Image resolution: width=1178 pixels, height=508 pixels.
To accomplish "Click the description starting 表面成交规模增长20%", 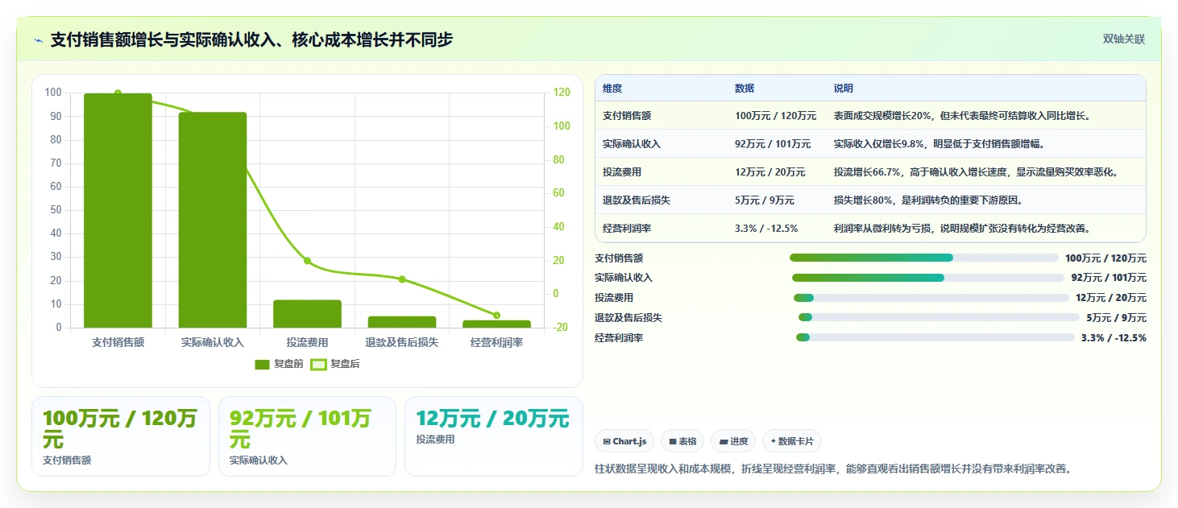I will 963,116.
